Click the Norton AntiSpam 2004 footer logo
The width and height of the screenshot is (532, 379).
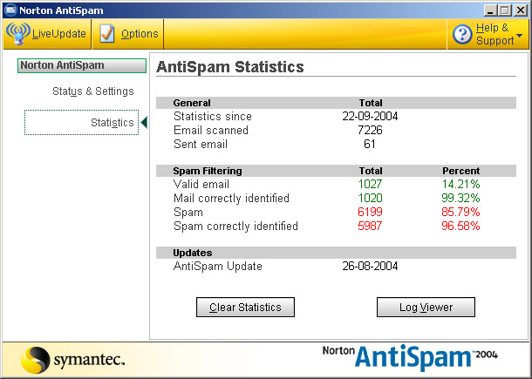coord(410,357)
